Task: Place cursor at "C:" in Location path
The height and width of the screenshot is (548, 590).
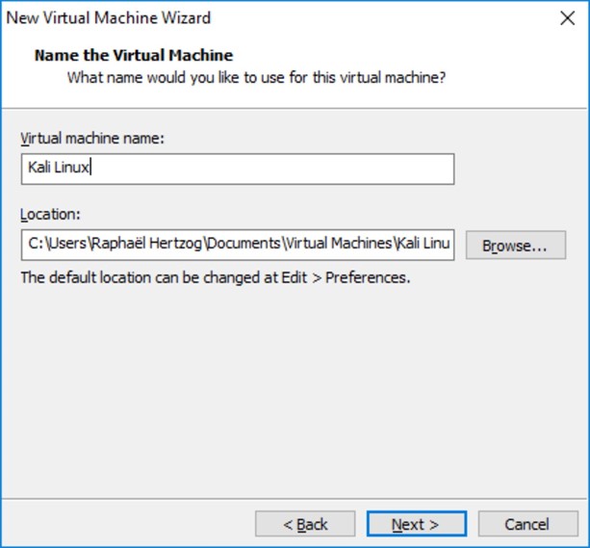Action: 34,246
